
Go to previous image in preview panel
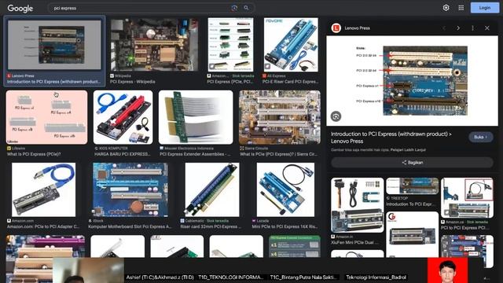444,28
